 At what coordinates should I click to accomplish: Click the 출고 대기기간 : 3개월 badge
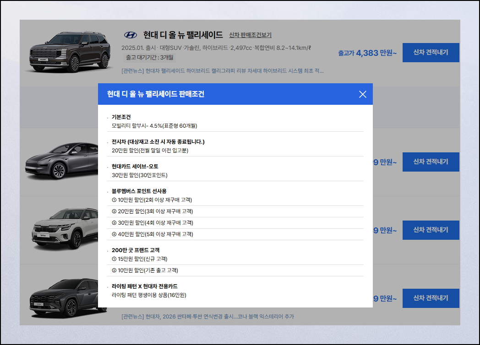pyautogui.click(x=149, y=58)
